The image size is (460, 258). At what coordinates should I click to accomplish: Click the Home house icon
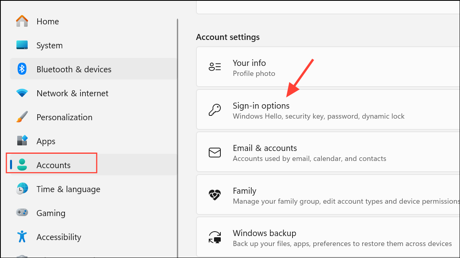(x=22, y=21)
